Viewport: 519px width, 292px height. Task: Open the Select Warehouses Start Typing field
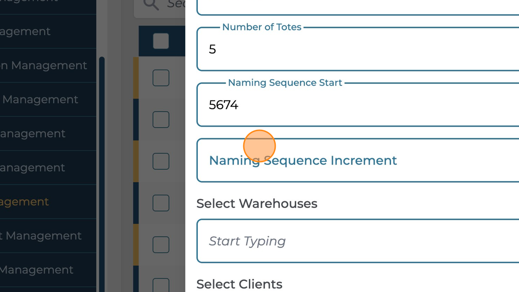click(x=324, y=241)
